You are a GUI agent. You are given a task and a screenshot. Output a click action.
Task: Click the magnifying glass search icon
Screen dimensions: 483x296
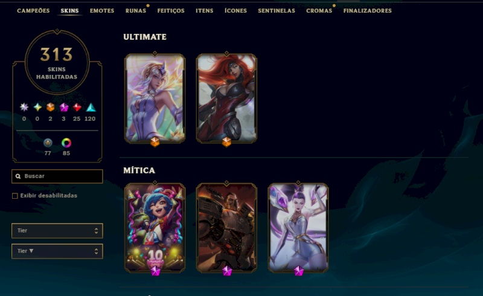[x=18, y=176]
